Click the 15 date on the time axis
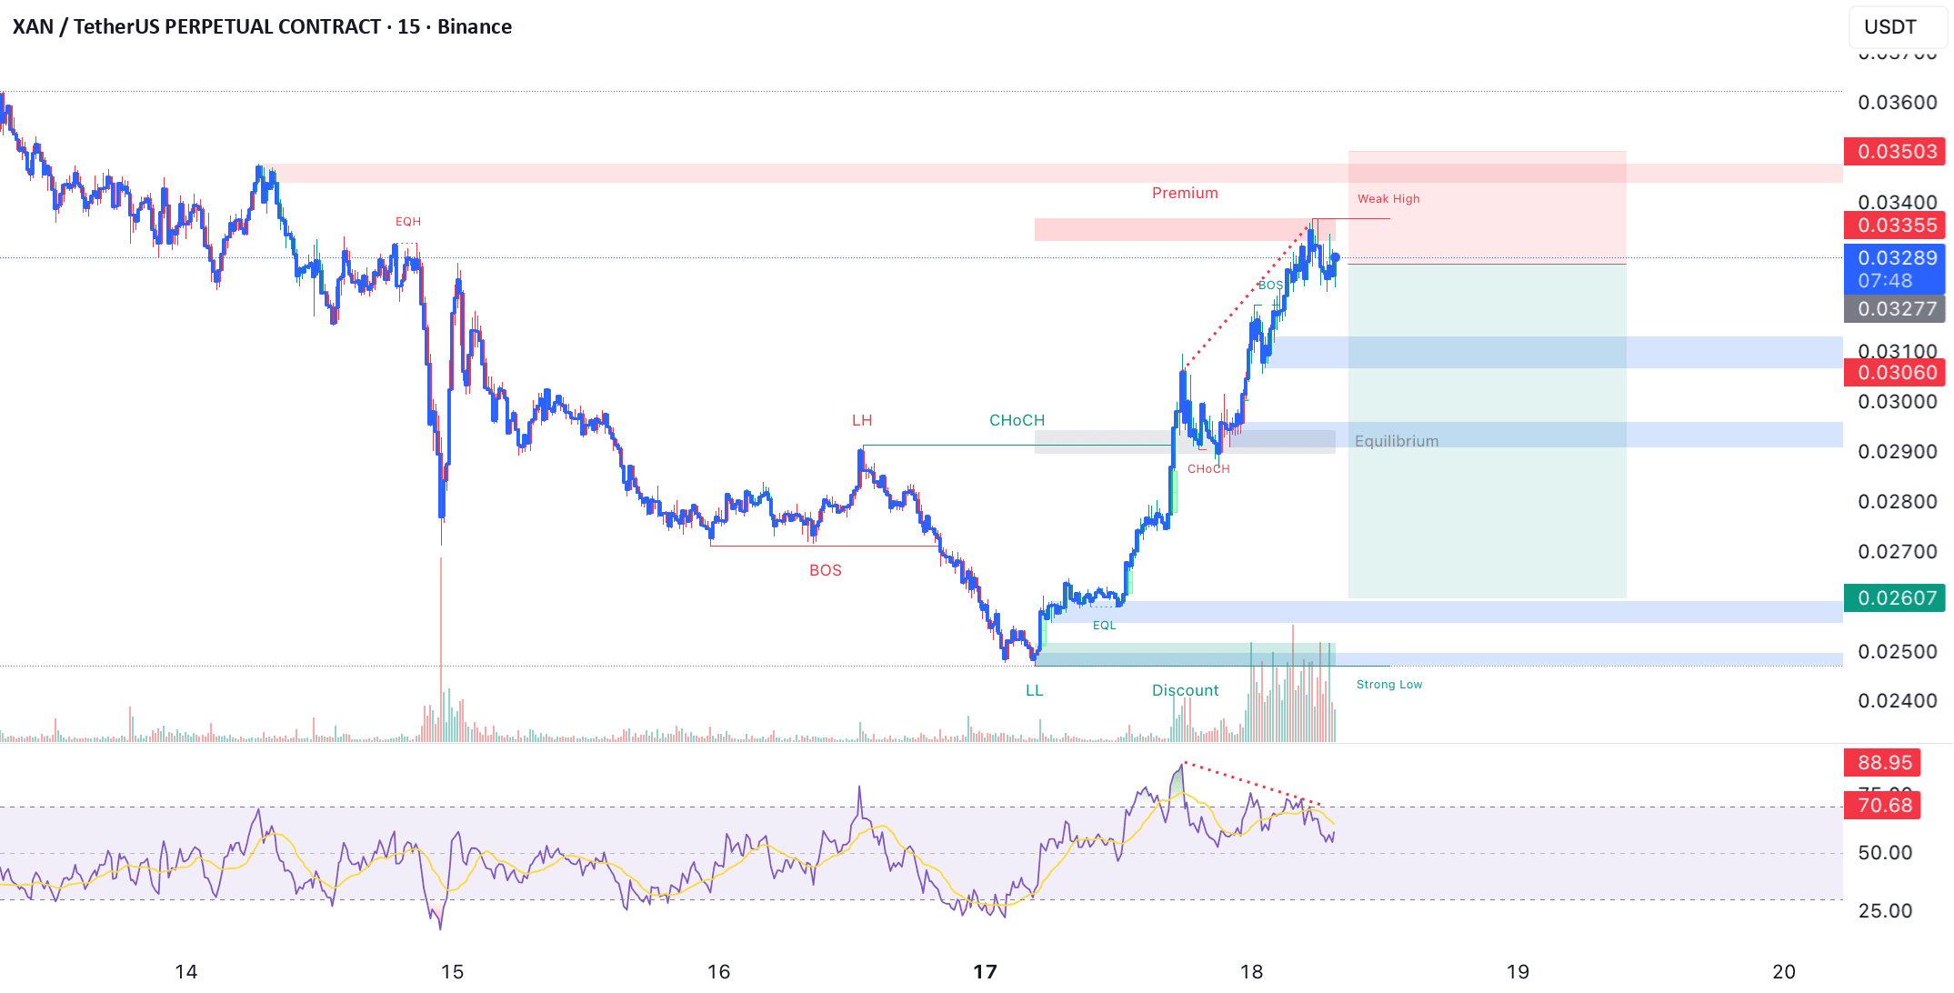Viewport: 1954px width, 993px height. [x=452, y=971]
